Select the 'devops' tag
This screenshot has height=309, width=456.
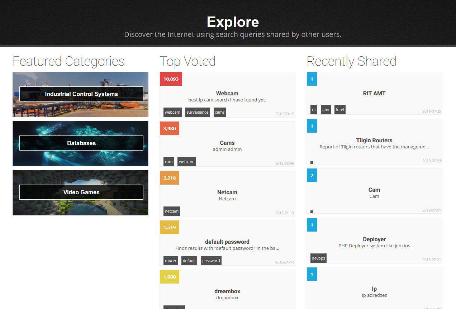(318, 258)
